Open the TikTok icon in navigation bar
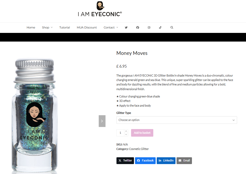 160,27
